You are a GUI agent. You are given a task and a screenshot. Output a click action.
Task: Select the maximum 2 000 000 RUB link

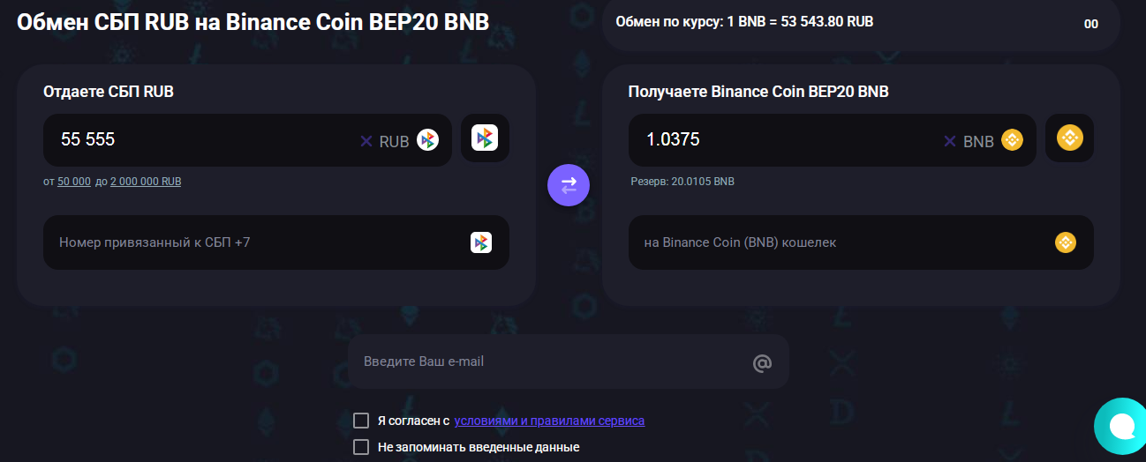coord(146,181)
